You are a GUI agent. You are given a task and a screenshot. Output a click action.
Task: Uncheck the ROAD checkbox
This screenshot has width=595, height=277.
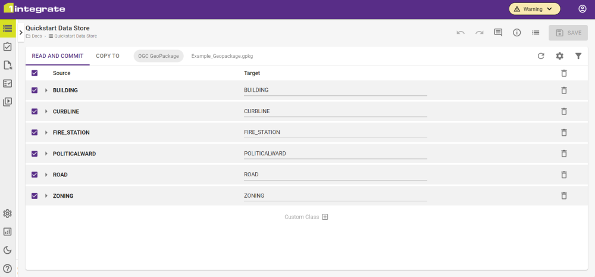(x=35, y=175)
